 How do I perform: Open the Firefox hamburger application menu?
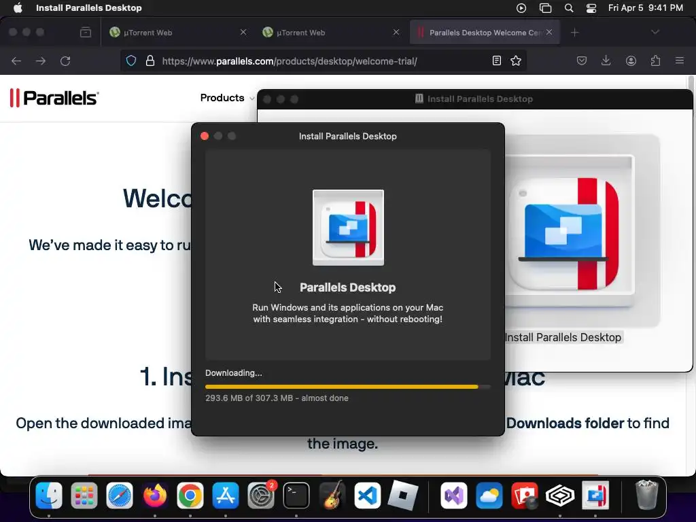[x=680, y=60]
